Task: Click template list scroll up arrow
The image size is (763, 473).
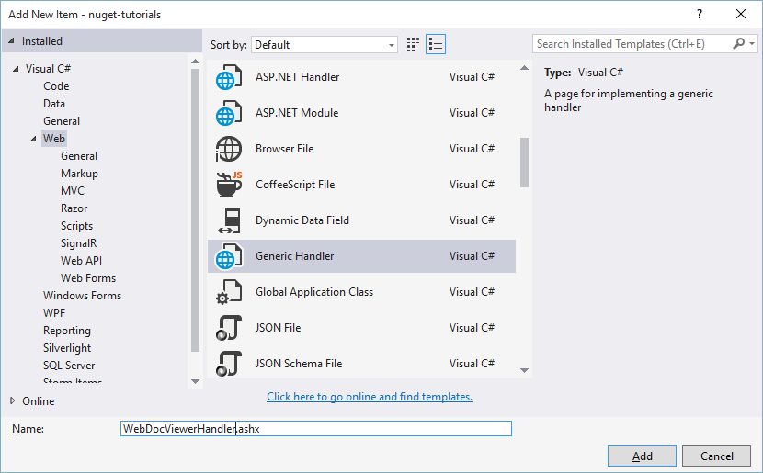Action: tap(524, 68)
